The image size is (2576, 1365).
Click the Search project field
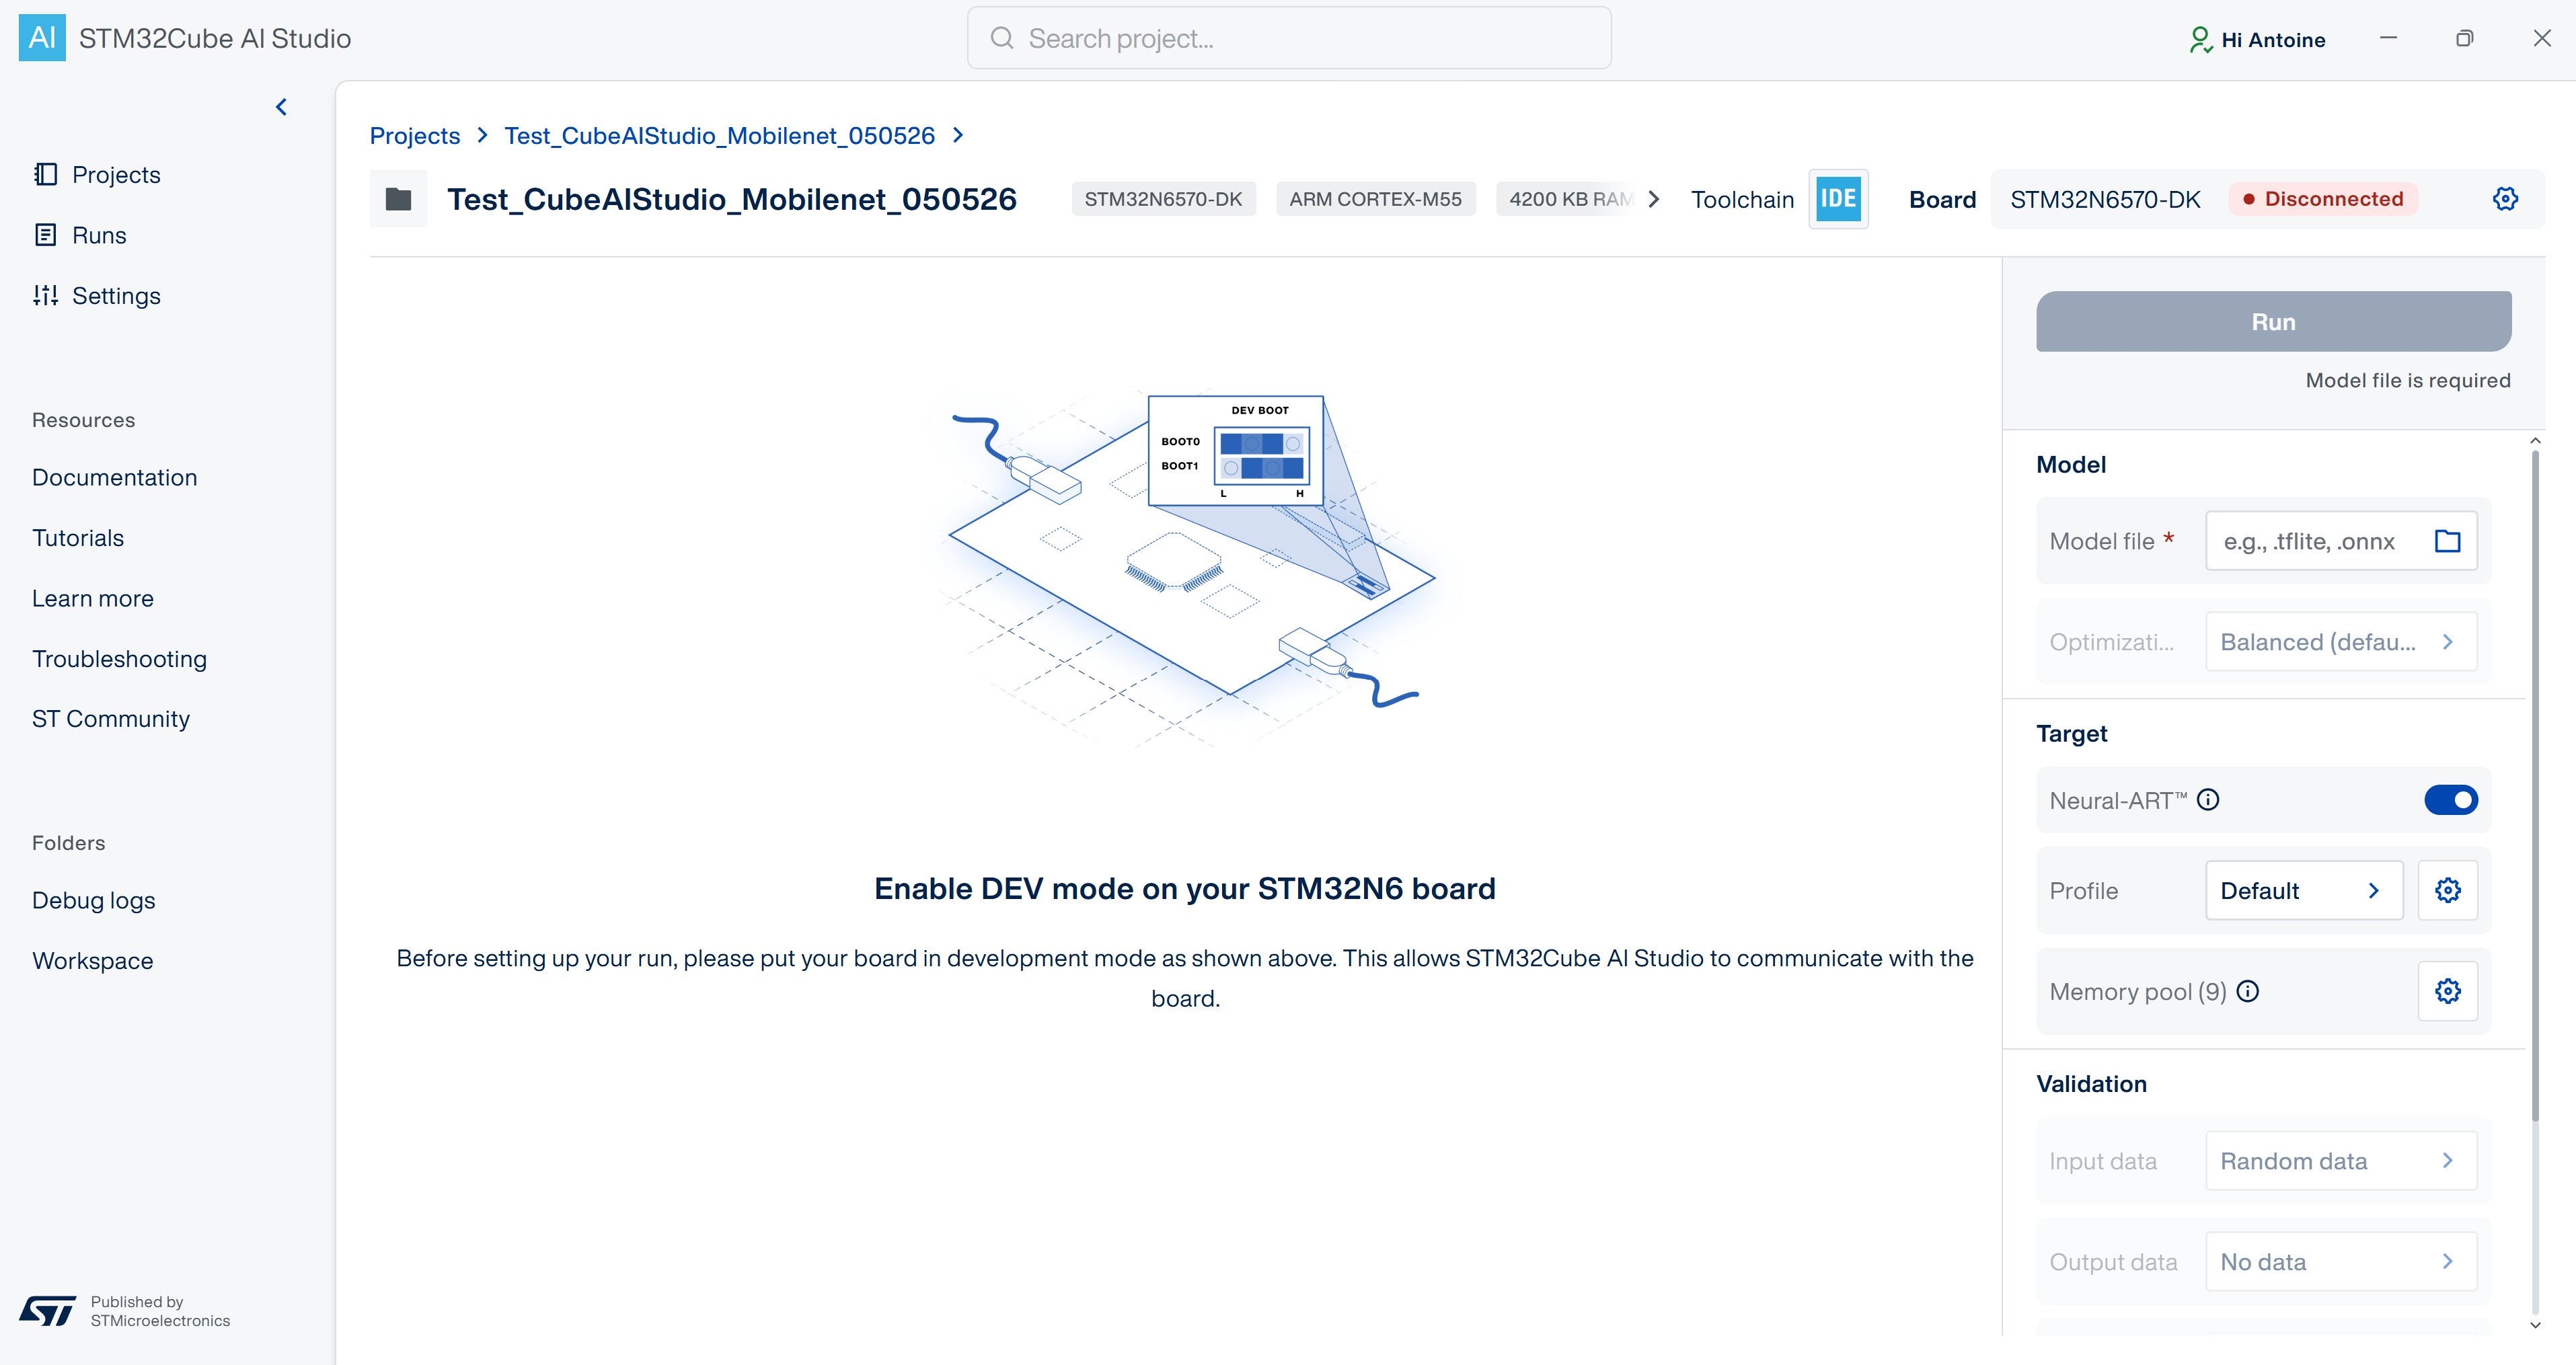[x=1289, y=38]
